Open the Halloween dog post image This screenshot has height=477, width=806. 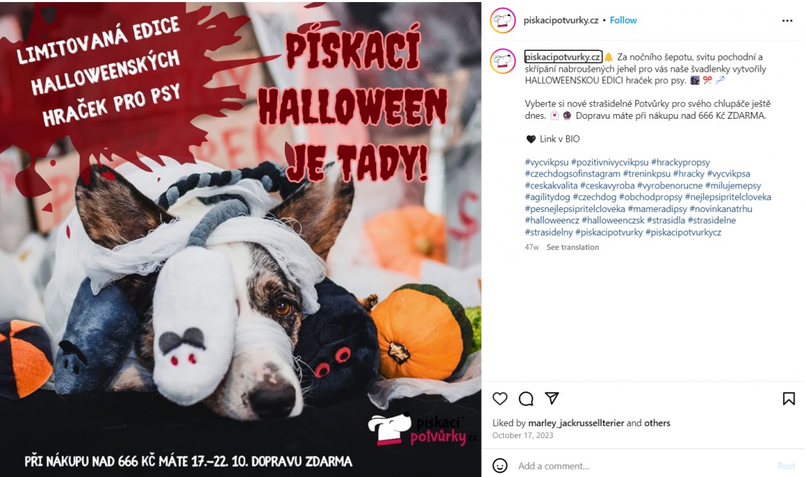click(240, 238)
